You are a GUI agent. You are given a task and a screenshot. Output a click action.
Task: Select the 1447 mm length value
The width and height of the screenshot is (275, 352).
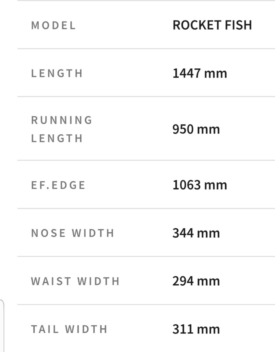pos(200,73)
